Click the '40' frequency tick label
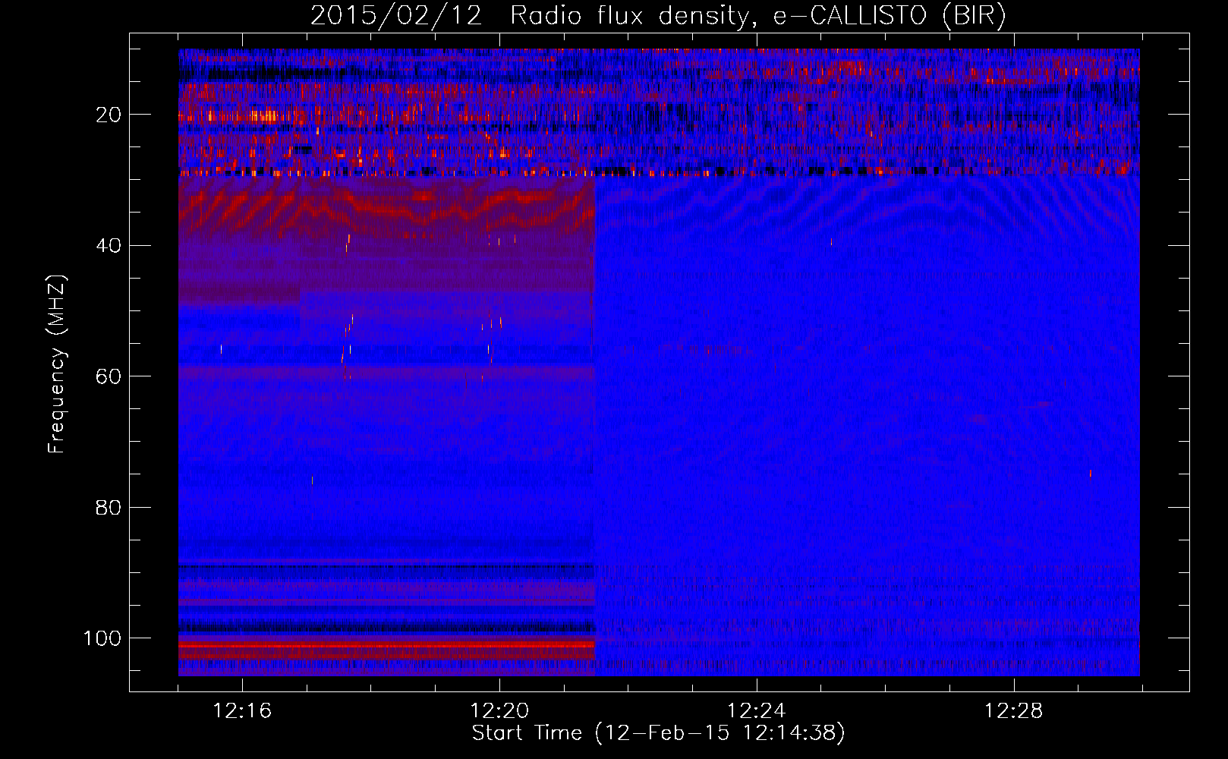 [109, 246]
